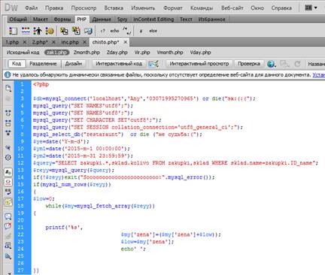Open Apply Comment dropdown in sidebar
The width and height of the screenshot is (325, 275).
(x=8, y=216)
